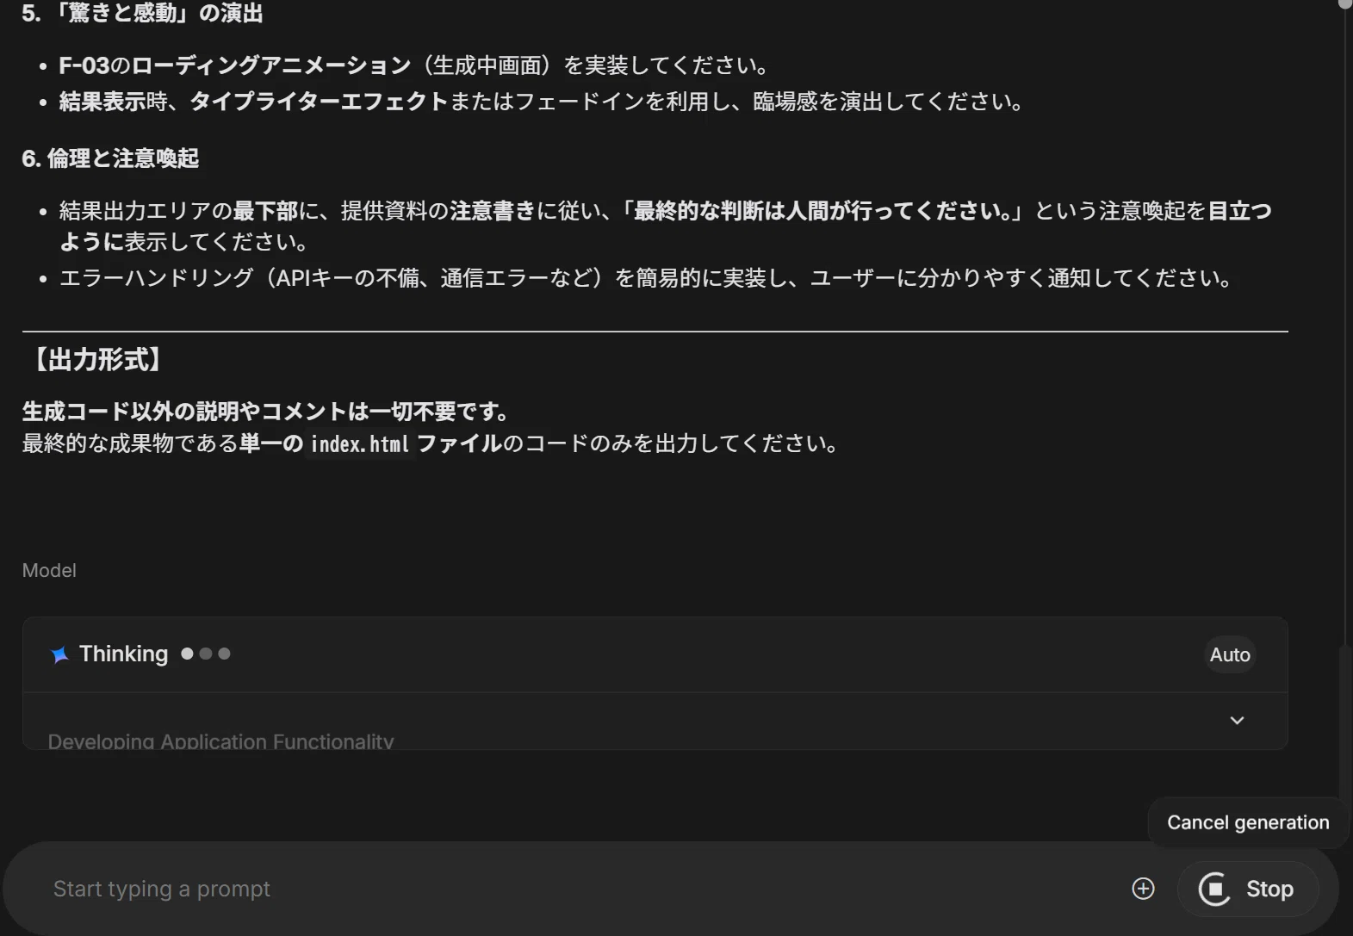Click 'Developing Application Functionality' text

click(x=220, y=741)
